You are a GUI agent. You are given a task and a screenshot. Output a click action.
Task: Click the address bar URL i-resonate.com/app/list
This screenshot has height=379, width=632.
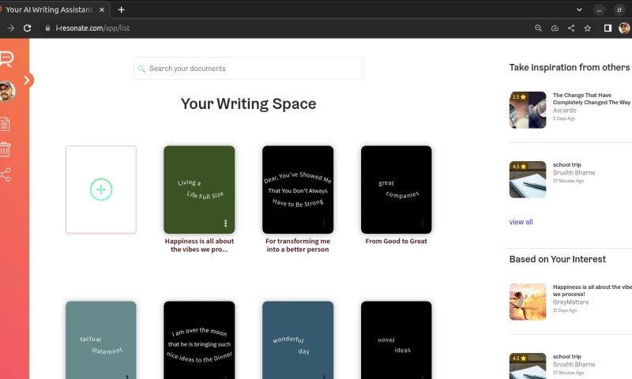pos(92,28)
